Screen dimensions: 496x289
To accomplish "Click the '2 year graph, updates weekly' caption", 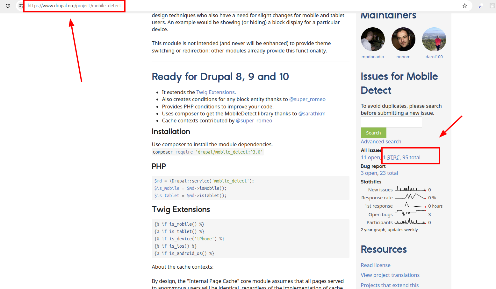I will [389, 230].
